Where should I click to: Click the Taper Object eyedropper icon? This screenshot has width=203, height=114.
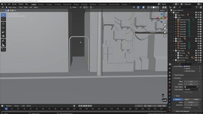(197, 87)
